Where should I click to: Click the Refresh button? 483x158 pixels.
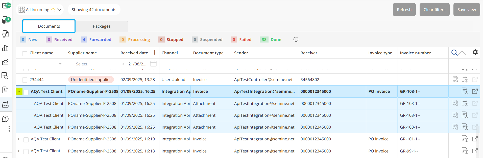(404, 10)
